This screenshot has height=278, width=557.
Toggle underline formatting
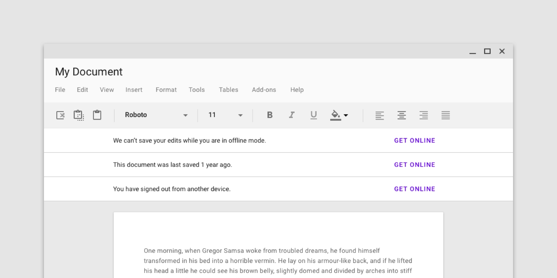(314, 115)
